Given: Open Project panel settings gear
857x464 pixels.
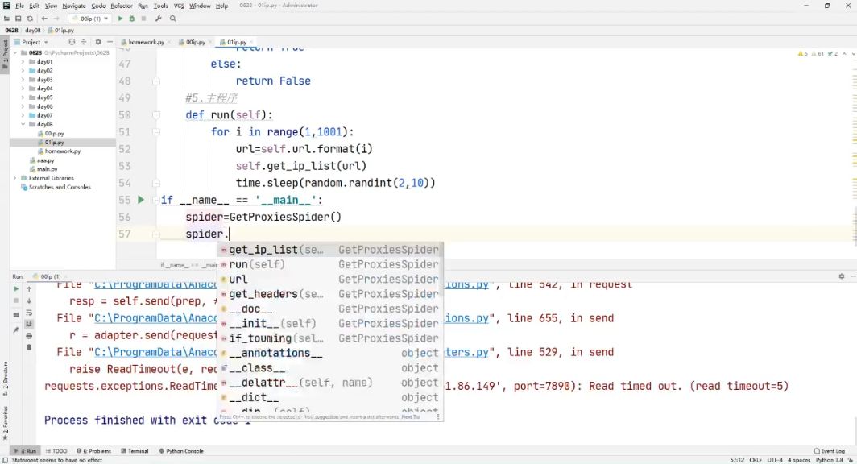Looking at the screenshot, I should coord(98,42).
